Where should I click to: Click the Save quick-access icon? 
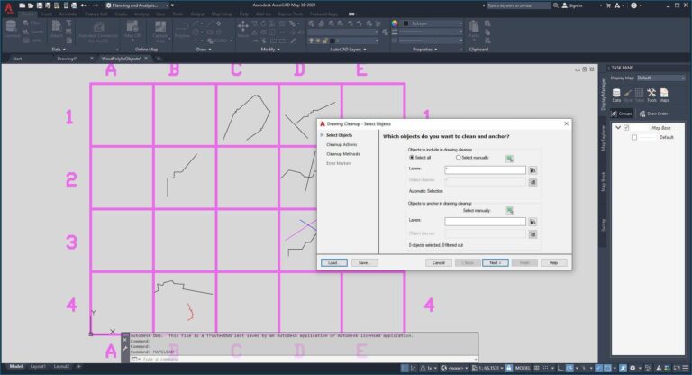(x=40, y=5)
